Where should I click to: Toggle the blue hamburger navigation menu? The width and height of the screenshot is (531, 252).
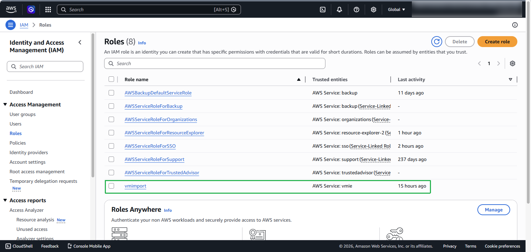(11, 25)
